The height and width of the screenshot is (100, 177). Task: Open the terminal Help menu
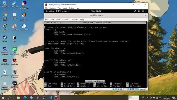pyautogui.click(x=82, y=19)
